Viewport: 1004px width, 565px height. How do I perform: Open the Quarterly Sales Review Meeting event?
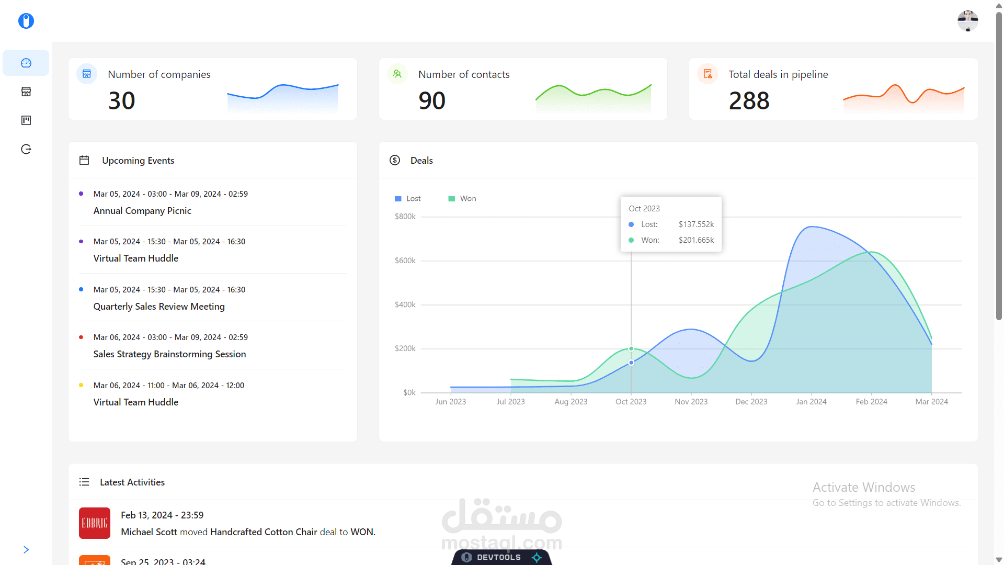pos(159,306)
